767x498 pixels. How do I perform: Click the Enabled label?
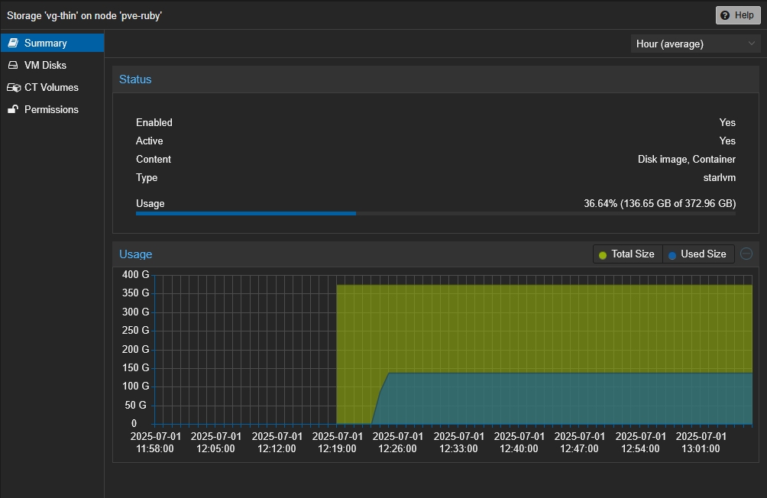[154, 123]
